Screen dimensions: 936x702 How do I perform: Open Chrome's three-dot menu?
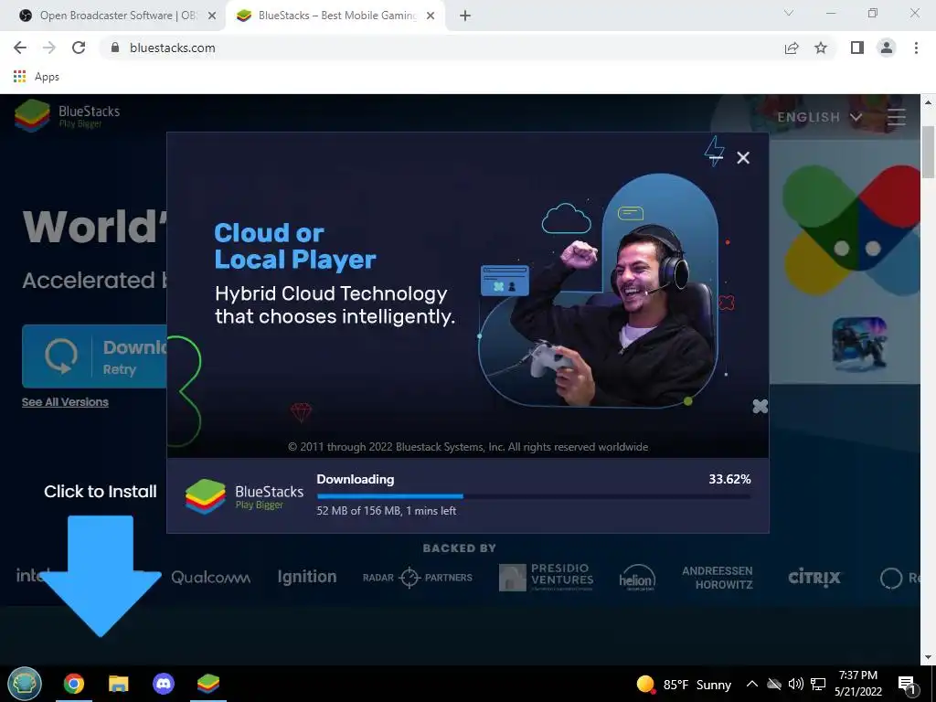[x=916, y=48]
